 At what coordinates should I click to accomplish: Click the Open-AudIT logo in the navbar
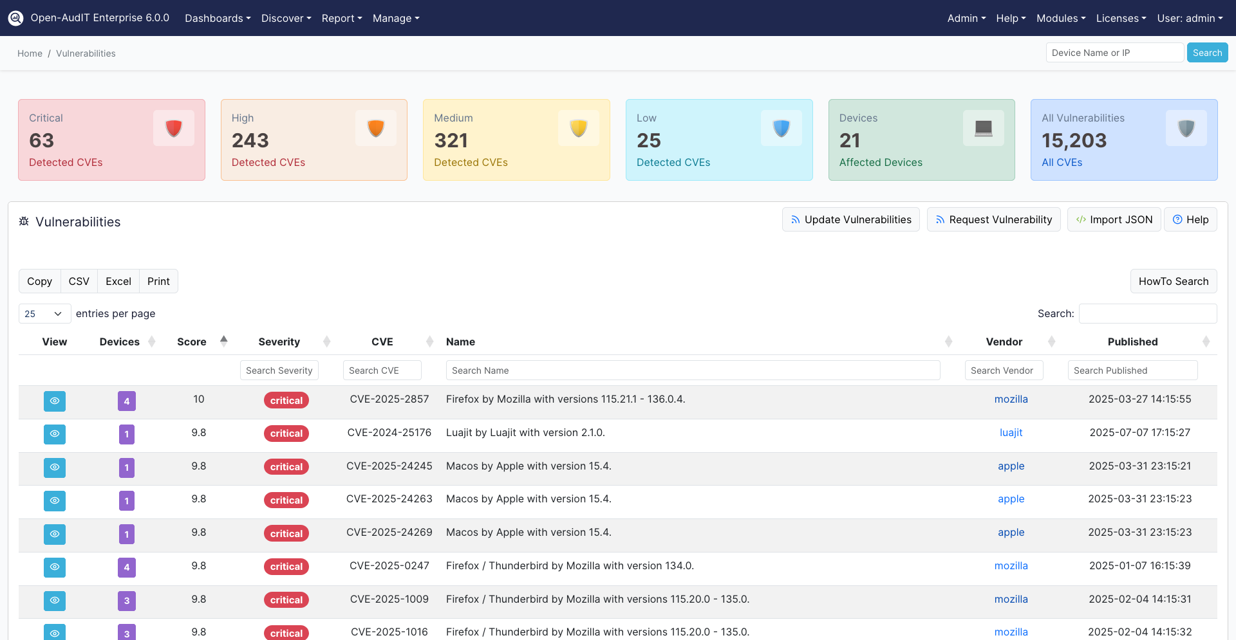tap(15, 17)
